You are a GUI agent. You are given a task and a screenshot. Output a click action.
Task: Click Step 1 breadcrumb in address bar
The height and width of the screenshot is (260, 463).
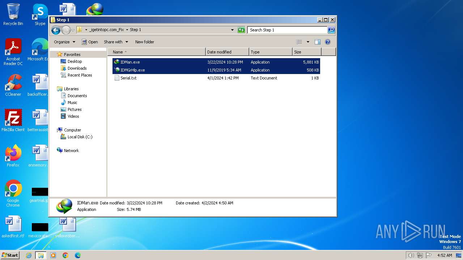click(x=136, y=30)
